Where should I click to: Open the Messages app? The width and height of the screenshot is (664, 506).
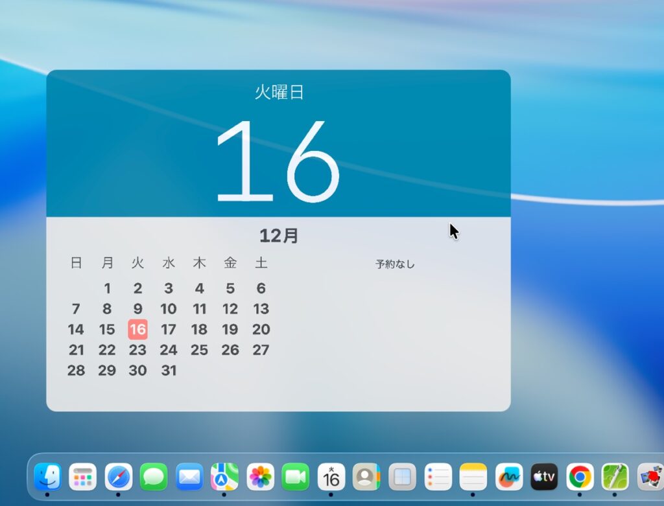pyautogui.click(x=154, y=477)
